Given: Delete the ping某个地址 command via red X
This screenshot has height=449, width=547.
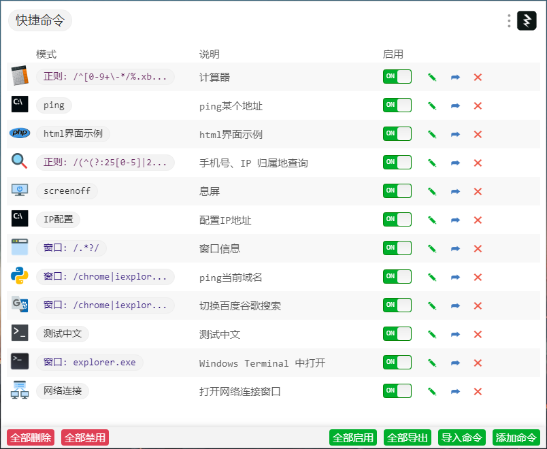Looking at the screenshot, I should click(x=478, y=105).
